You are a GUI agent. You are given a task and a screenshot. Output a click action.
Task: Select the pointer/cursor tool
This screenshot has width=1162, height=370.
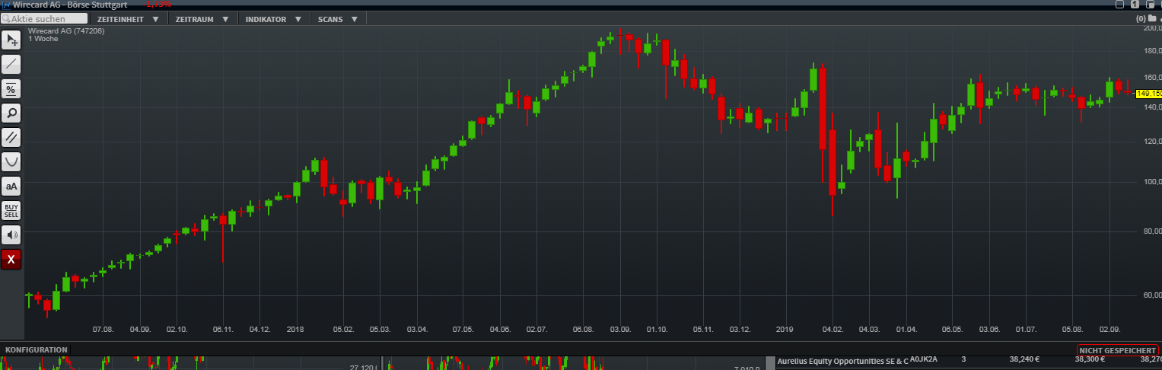click(11, 40)
